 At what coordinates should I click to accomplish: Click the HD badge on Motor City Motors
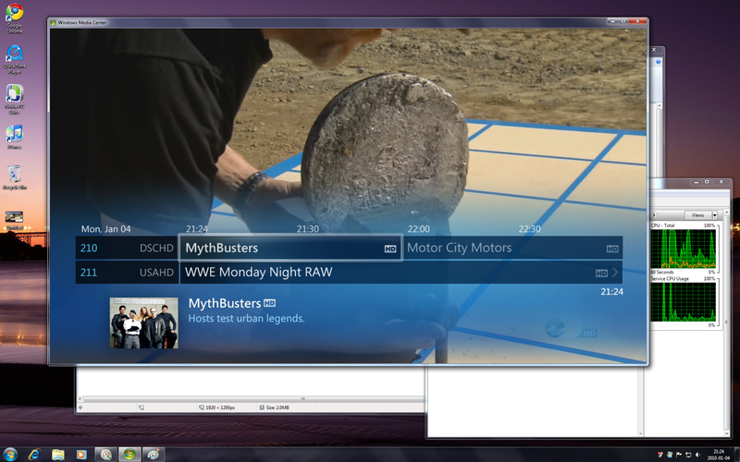tap(612, 249)
